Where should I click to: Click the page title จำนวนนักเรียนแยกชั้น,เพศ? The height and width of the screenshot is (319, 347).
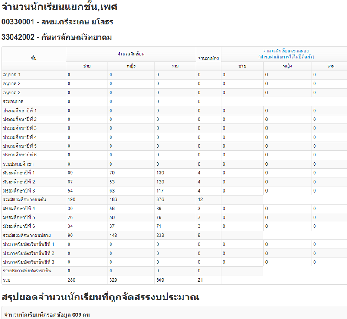(x=59, y=7)
